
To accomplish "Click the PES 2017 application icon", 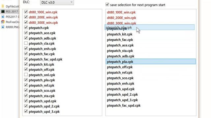I will (x=3, y=11).
